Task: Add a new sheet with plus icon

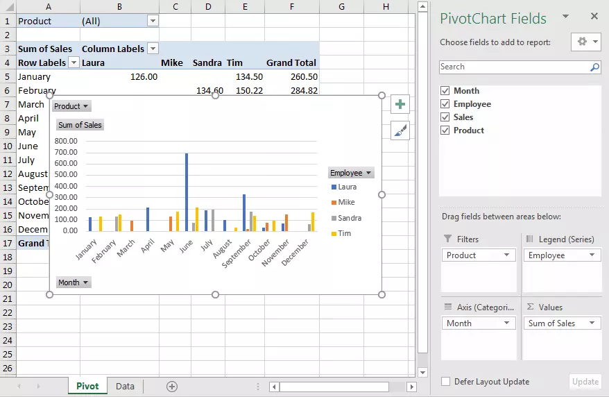Action: tap(172, 387)
